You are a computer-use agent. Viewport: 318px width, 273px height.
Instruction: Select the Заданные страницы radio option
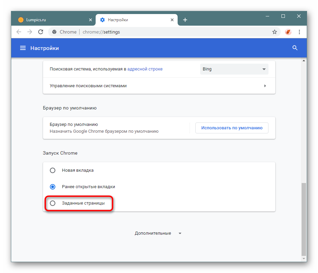[53, 203]
